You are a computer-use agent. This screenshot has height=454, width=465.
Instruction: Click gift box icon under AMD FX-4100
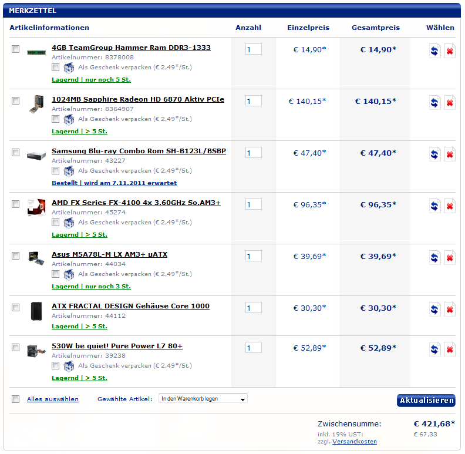pyautogui.click(x=69, y=223)
